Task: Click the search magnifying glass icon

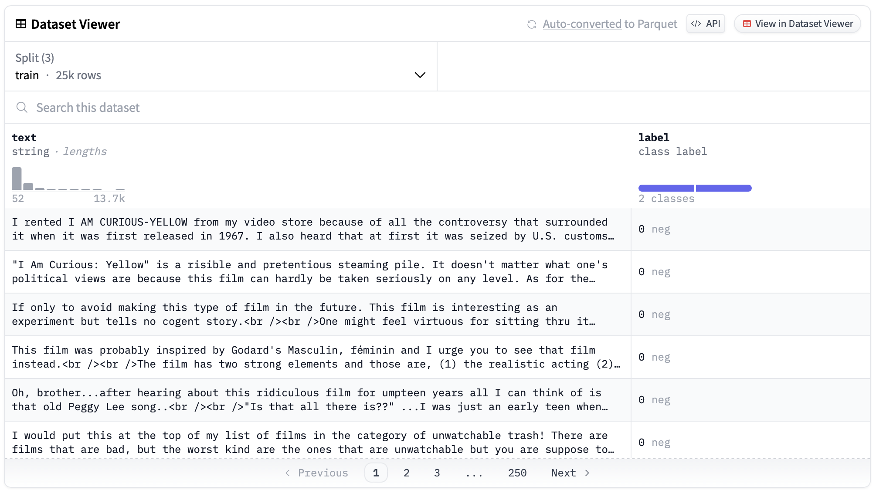Action: coord(22,108)
